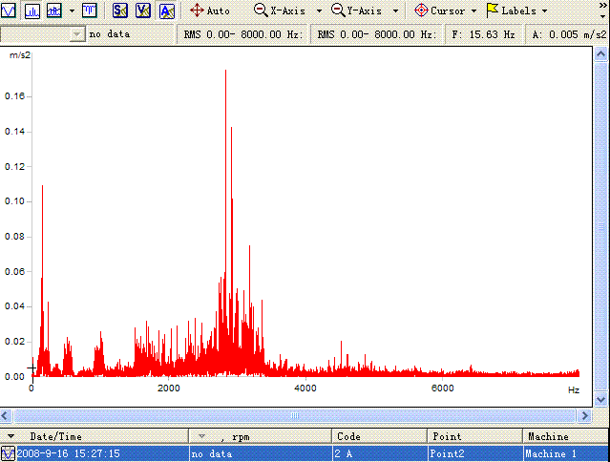Sort by Machine column header
610x462 pixels.
pyautogui.click(x=566, y=436)
